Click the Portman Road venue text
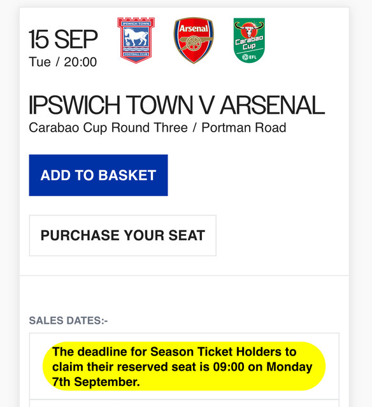The width and height of the screenshot is (372, 407). tap(244, 128)
